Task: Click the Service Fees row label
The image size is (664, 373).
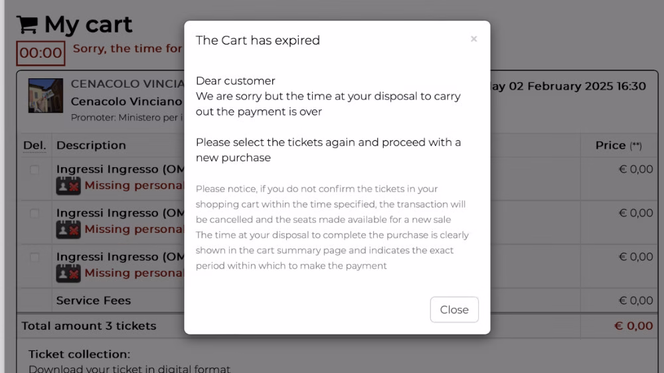Action: click(x=94, y=301)
